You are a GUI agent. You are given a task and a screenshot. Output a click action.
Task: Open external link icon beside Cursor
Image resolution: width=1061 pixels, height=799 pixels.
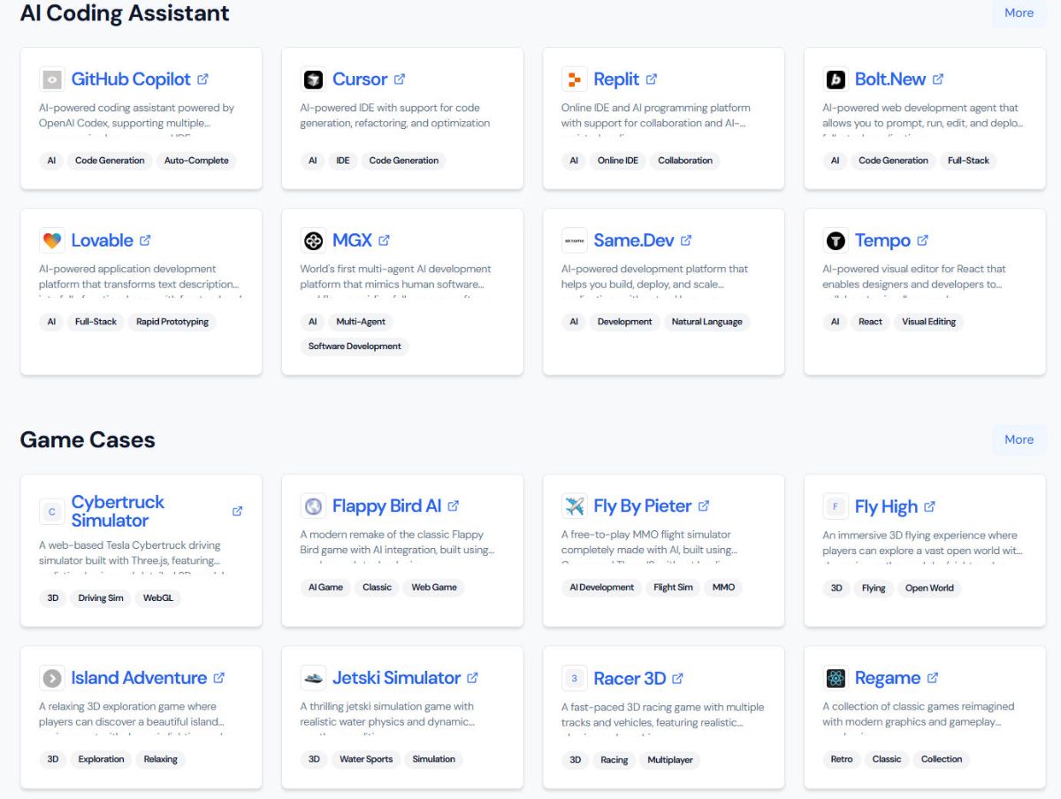pyautogui.click(x=400, y=79)
